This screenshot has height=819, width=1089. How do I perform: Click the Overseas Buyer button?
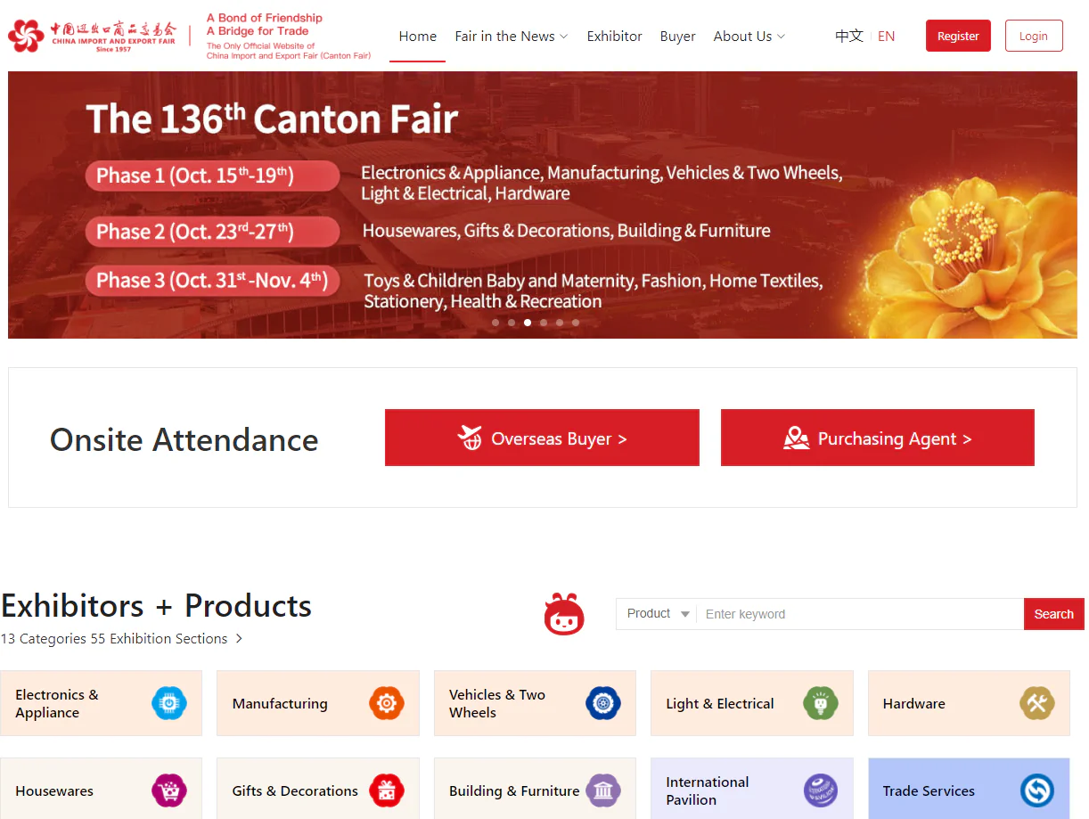(x=542, y=438)
